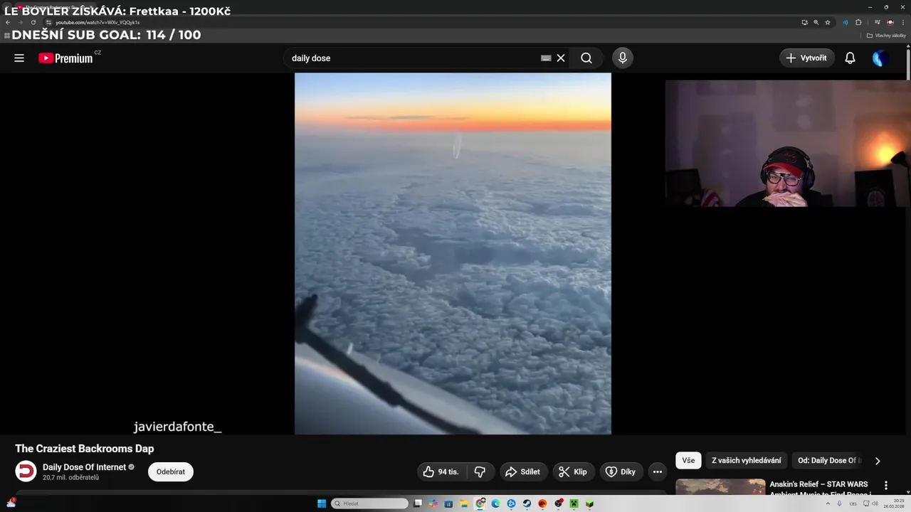Open the Vytvořit create menu
Viewport: 911px width, 512px height.
807,58
